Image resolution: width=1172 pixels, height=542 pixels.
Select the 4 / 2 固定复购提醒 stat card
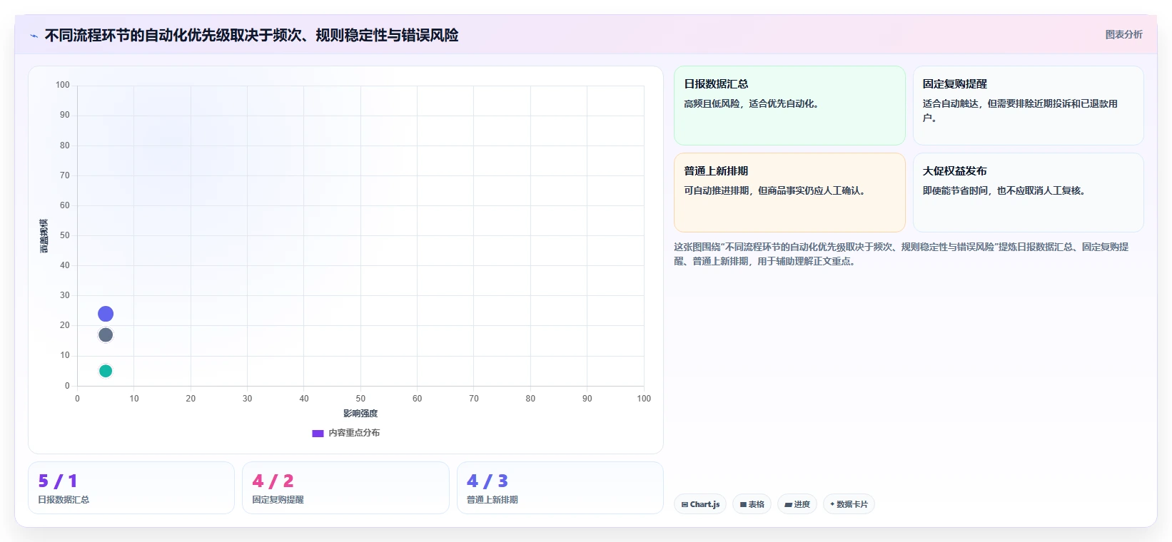345,488
